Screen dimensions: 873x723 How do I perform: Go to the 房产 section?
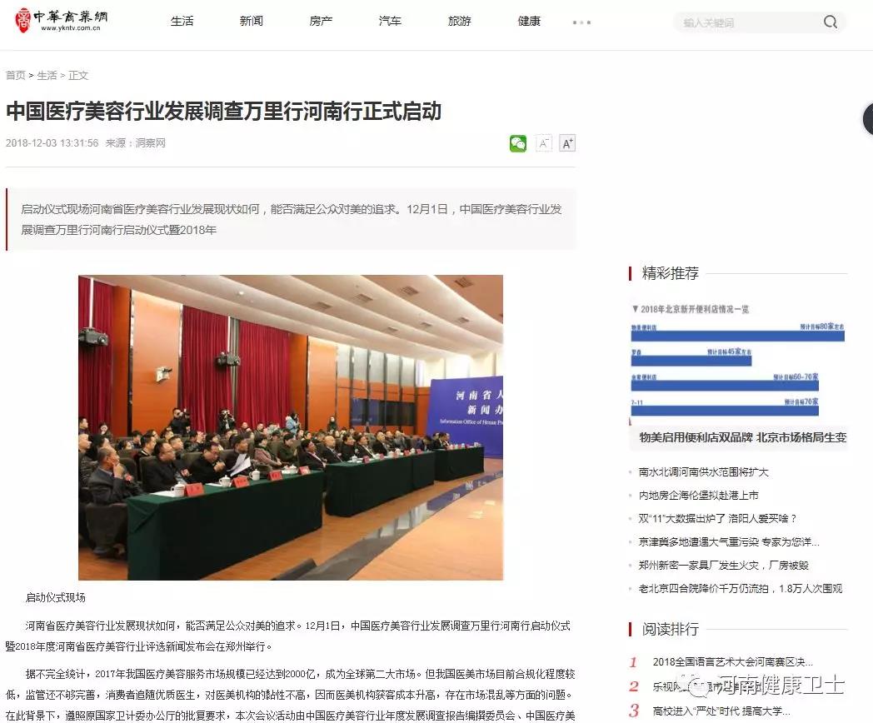tap(321, 22)
